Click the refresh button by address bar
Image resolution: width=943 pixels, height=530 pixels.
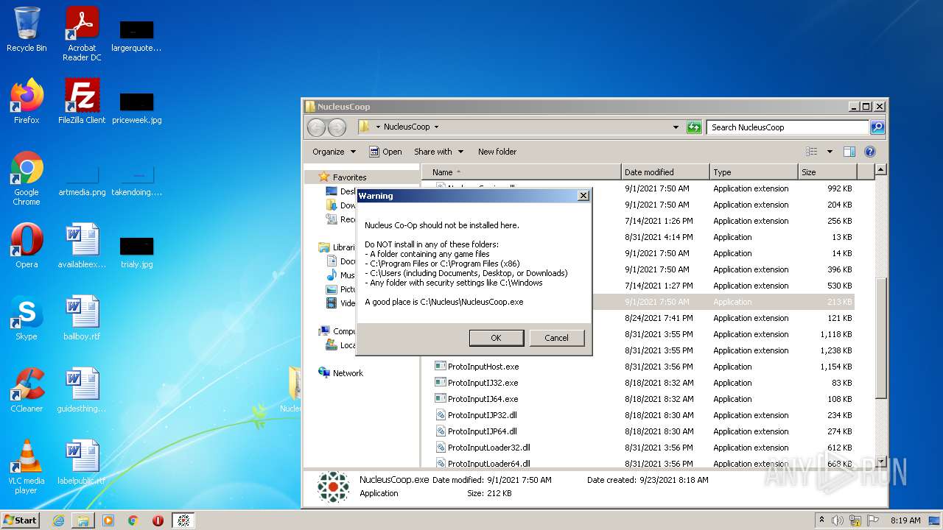694,127
